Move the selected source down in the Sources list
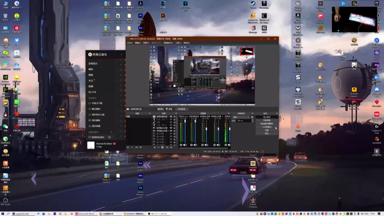Image resolution: width=384 pixels, height=216 pixels. (x=171, y=147)
